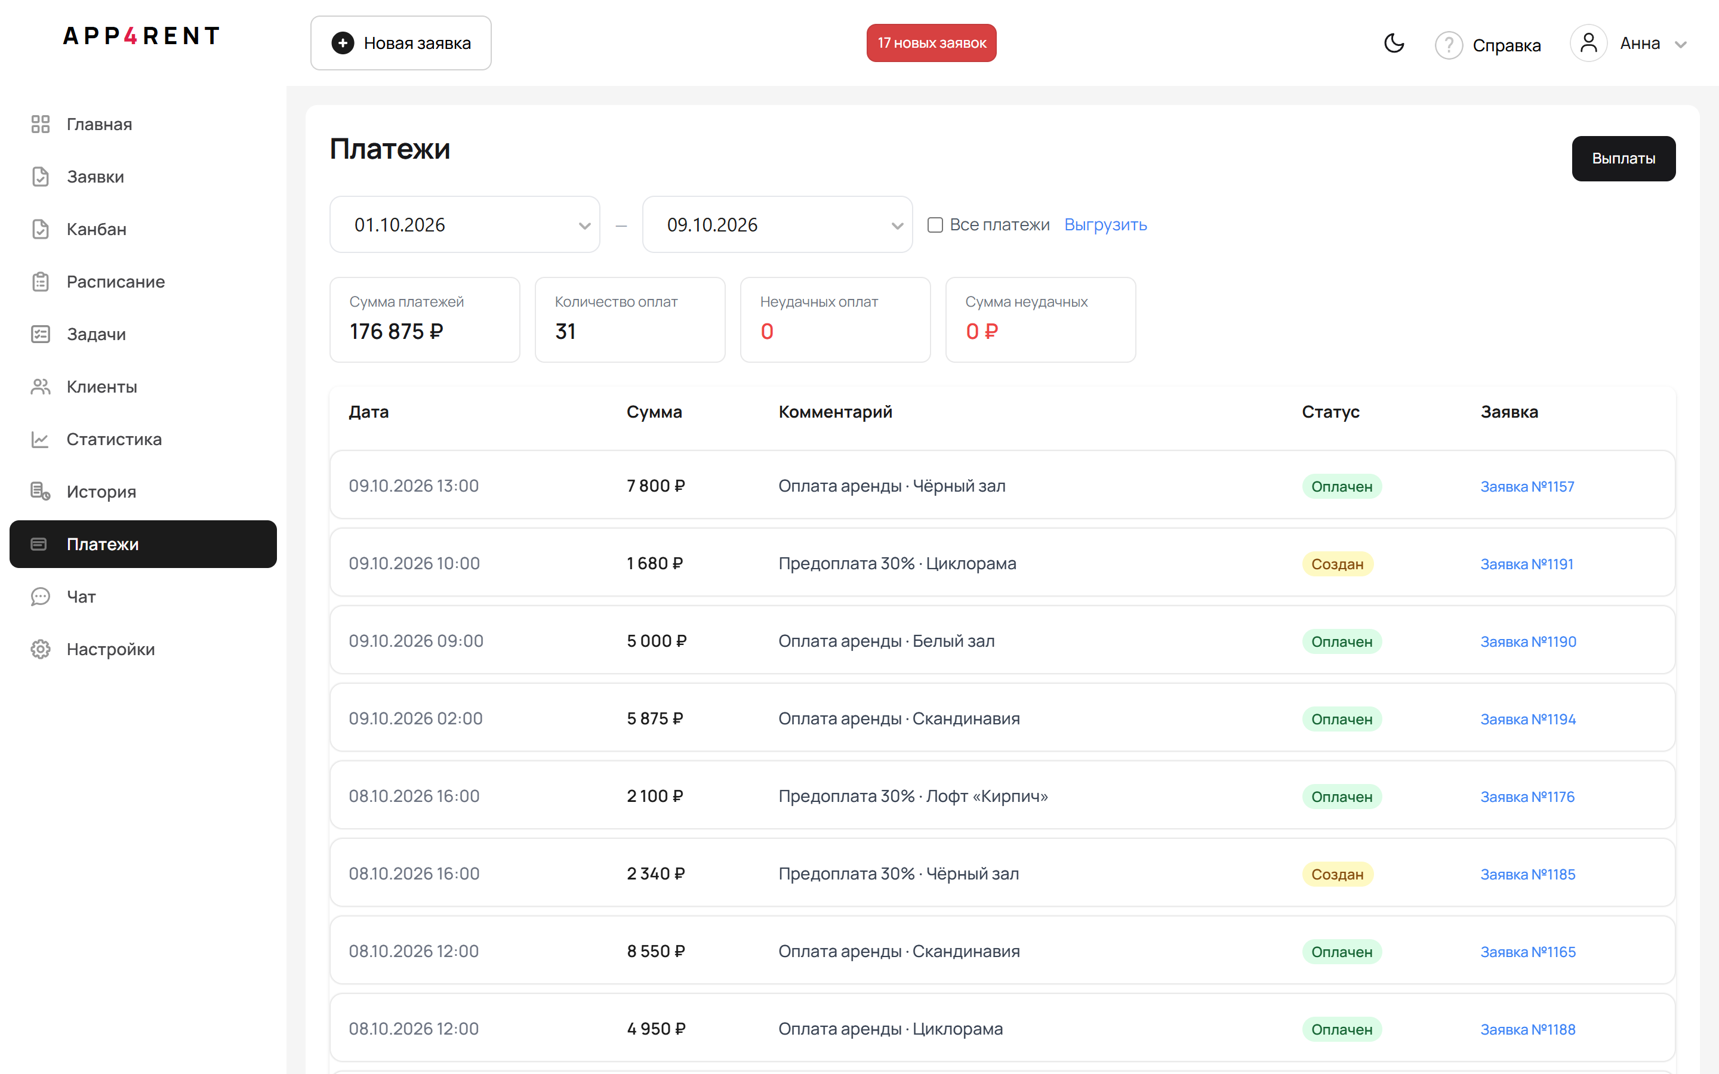Click the Канбан sidebar icon
The width and height of the screenshot is (1719, 1074).
(x=41, y=230)
